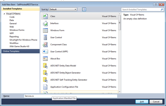This screenshot has height=106, width=166.
Task: Click the template list scroll up arrow
Action: coord(119,14)
